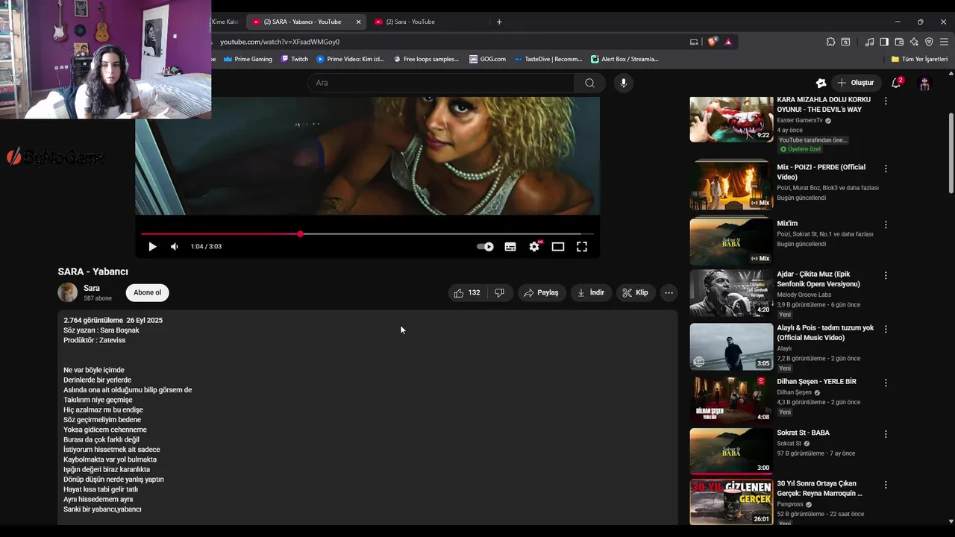Open the browser Extensions puzzle icon
The width and height of the screenshot is (955, 537).
tap(830, 42)
